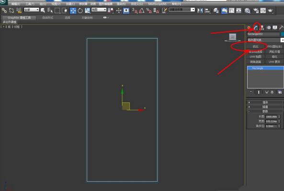Image resolution: width=284 pixels, height=191 pixels.
Task: Toggle Window/Crossing selection mode
Action: pos(65,11)
